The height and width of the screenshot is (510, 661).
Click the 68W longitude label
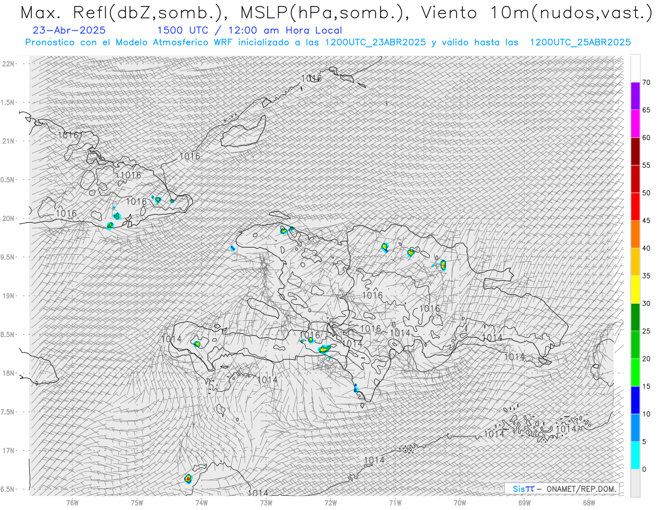tap(589, 502)
